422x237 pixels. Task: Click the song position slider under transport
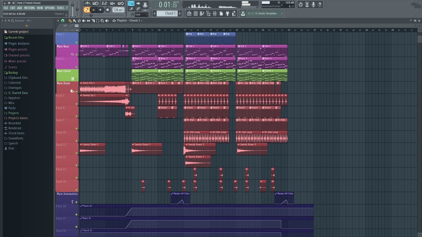coord(104,15)
